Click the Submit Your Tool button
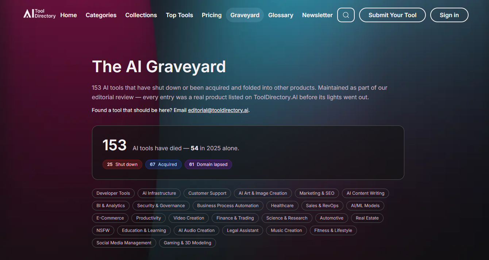This screenshot has height=260, width=489. tap(392, 15)
